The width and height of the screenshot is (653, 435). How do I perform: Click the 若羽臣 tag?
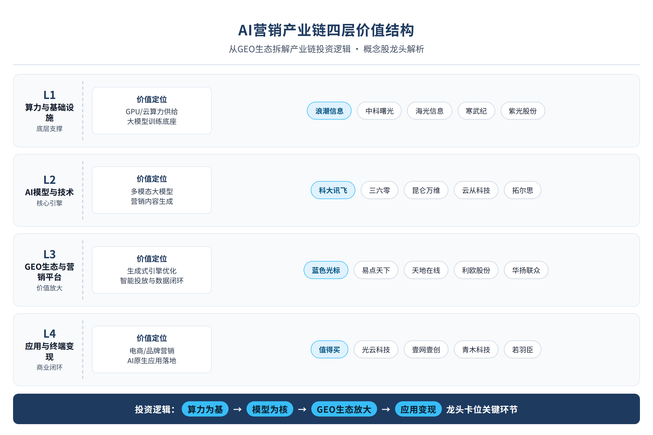pyautogui.click(x=522, y=349)
